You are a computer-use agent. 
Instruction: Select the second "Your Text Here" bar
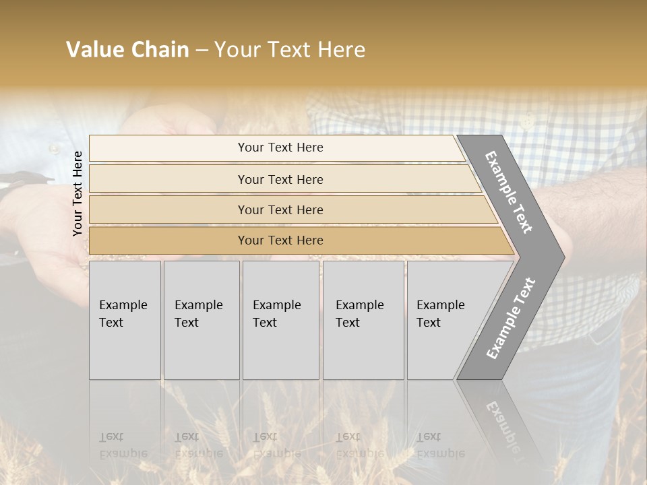click(280, 179)
